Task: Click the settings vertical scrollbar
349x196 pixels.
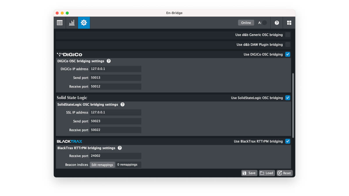Action: [x=293, y=105]
